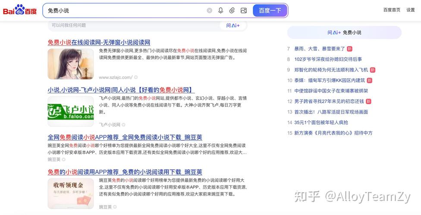Open 全网免费阅读小说APP推荐 result
421x215 pixels.
[x=125, y=137]
